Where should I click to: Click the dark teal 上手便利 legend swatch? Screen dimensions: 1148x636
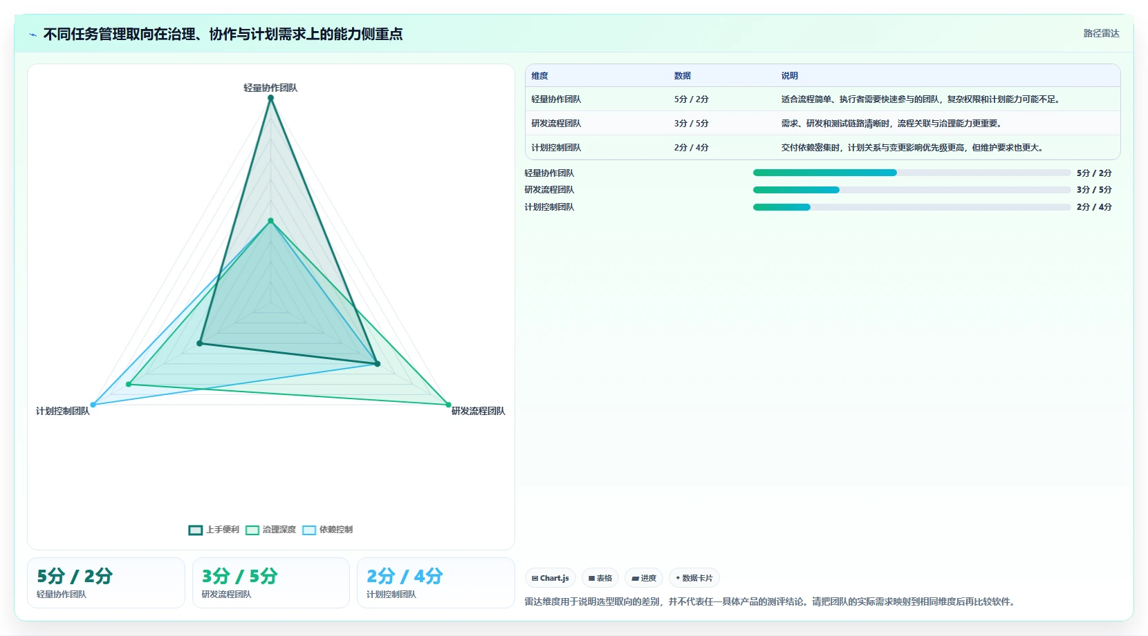196,530
